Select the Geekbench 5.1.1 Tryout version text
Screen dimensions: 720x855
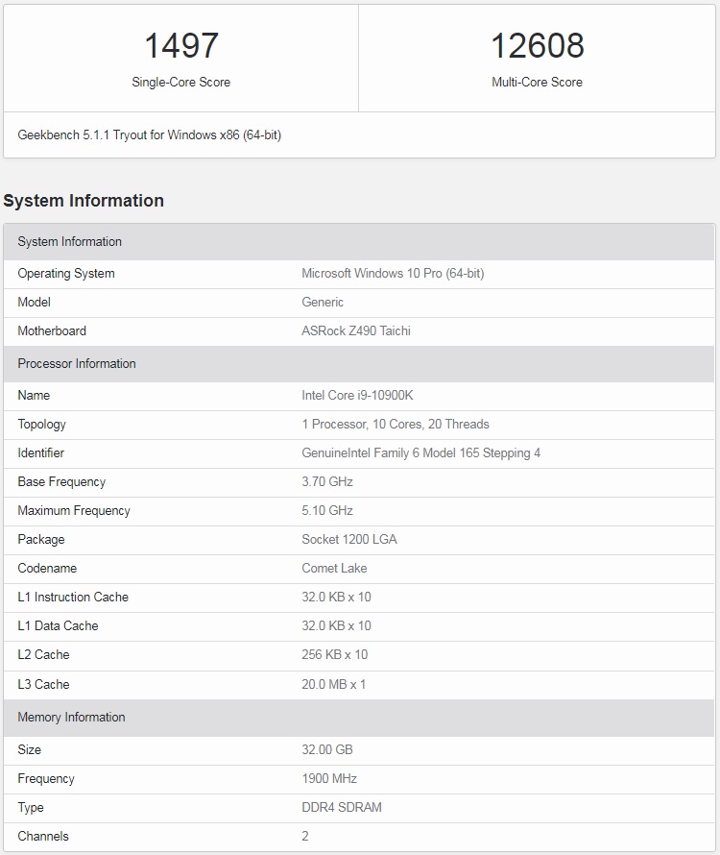point(149,135)
